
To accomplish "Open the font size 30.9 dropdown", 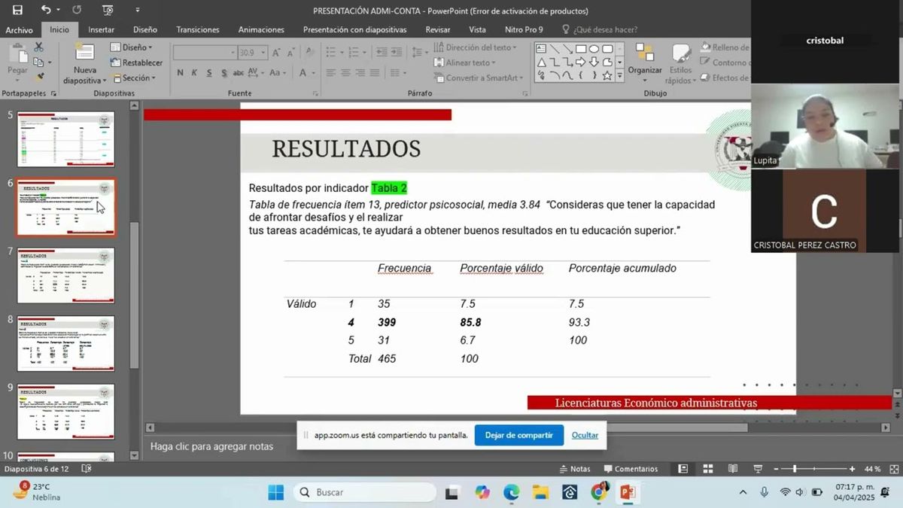I will [x=263, y=53].
